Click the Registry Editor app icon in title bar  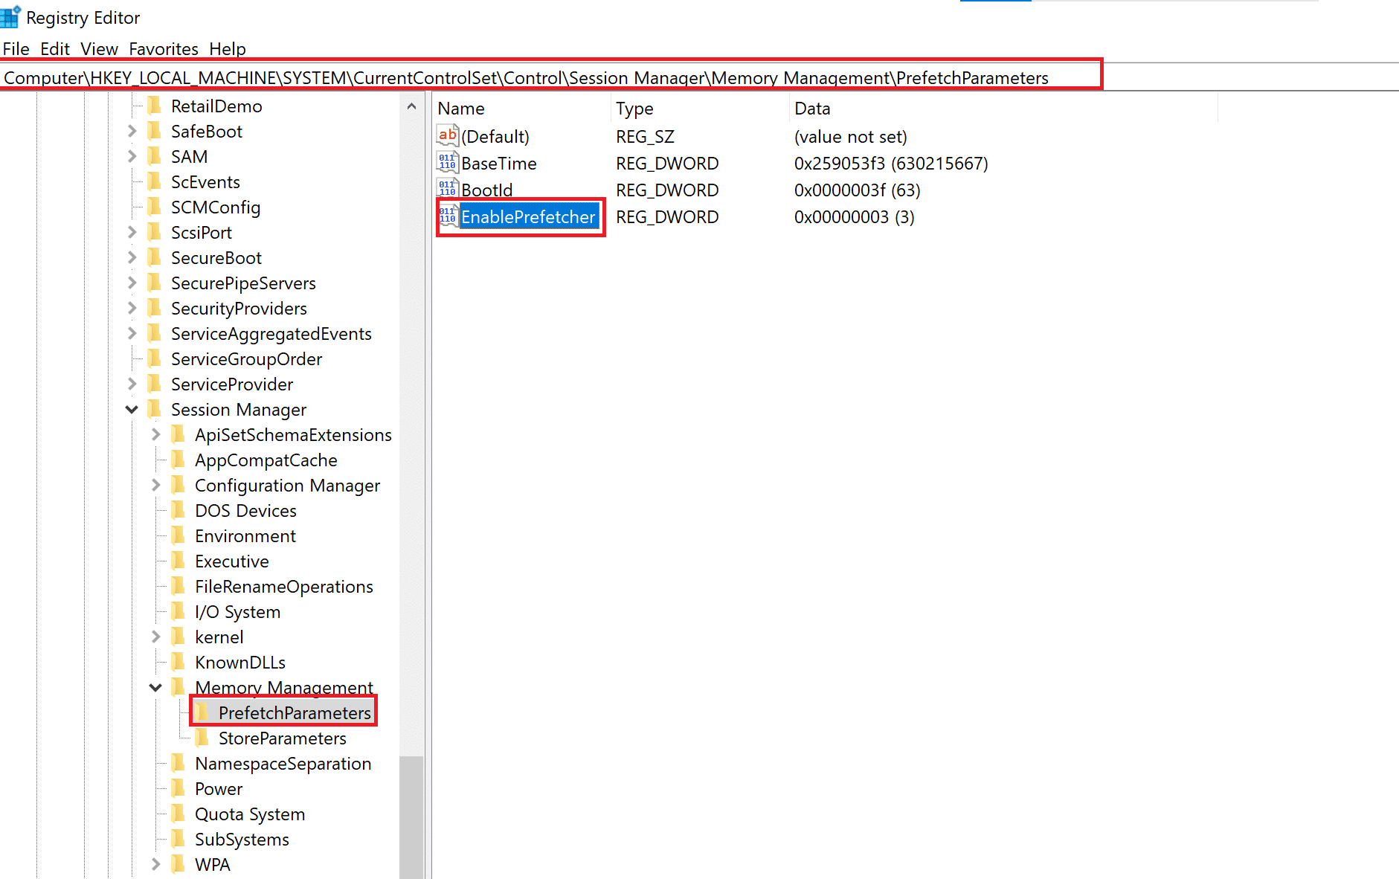[10, 17]
